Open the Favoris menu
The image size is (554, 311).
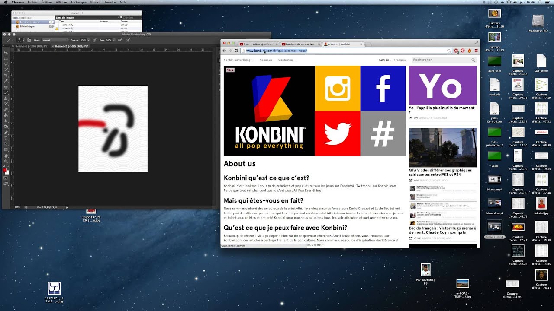[95, 2]
